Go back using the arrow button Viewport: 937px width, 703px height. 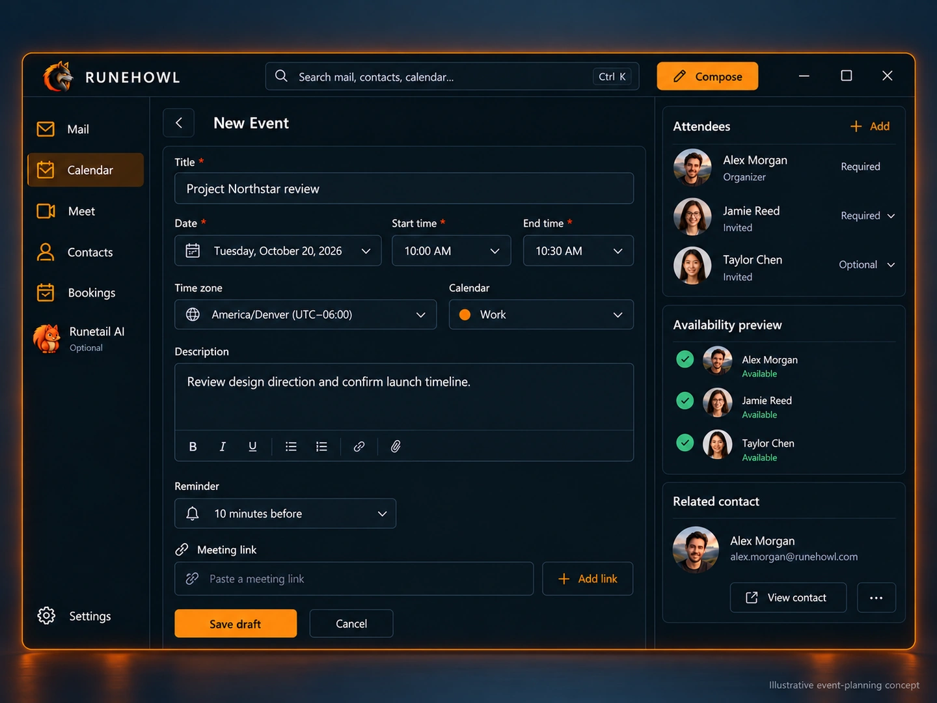point(179,123)
